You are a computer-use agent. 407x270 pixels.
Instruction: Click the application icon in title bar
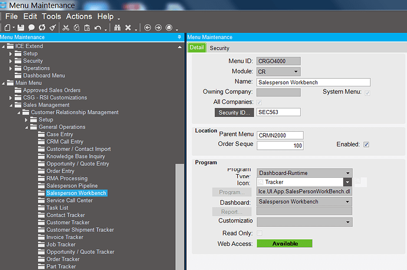click(x=4, y=5)
